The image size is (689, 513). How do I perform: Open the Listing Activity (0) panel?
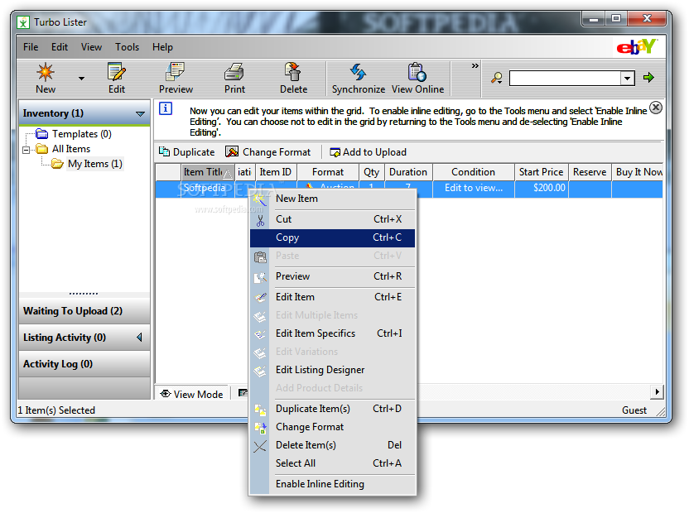pos(84,338)
